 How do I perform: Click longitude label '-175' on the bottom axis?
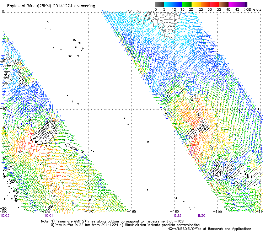pos(47,211)
